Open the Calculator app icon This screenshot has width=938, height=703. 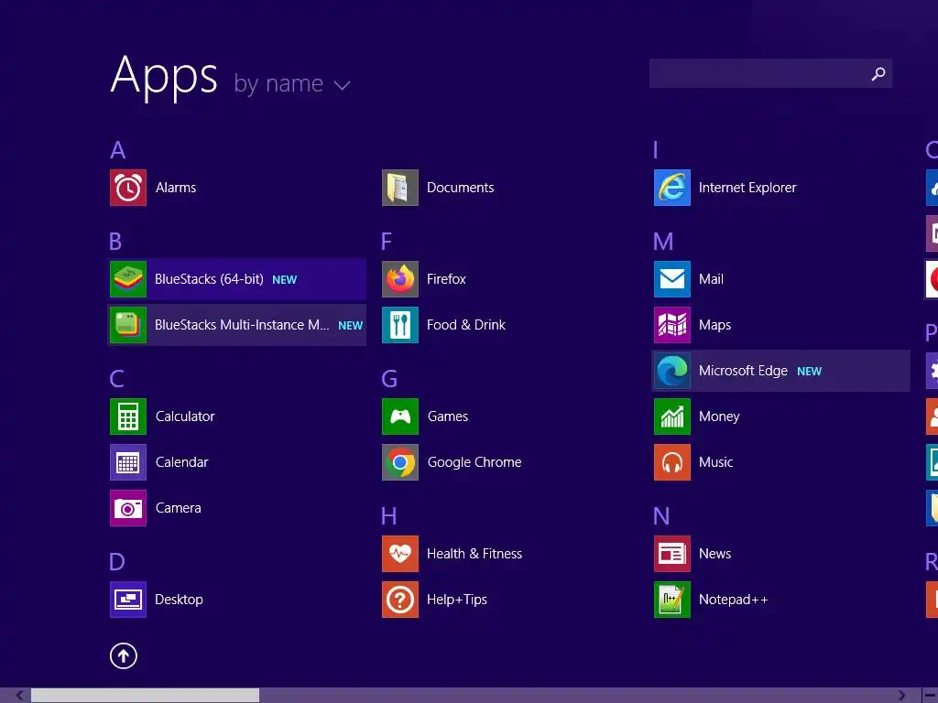(x=128, y=416)
